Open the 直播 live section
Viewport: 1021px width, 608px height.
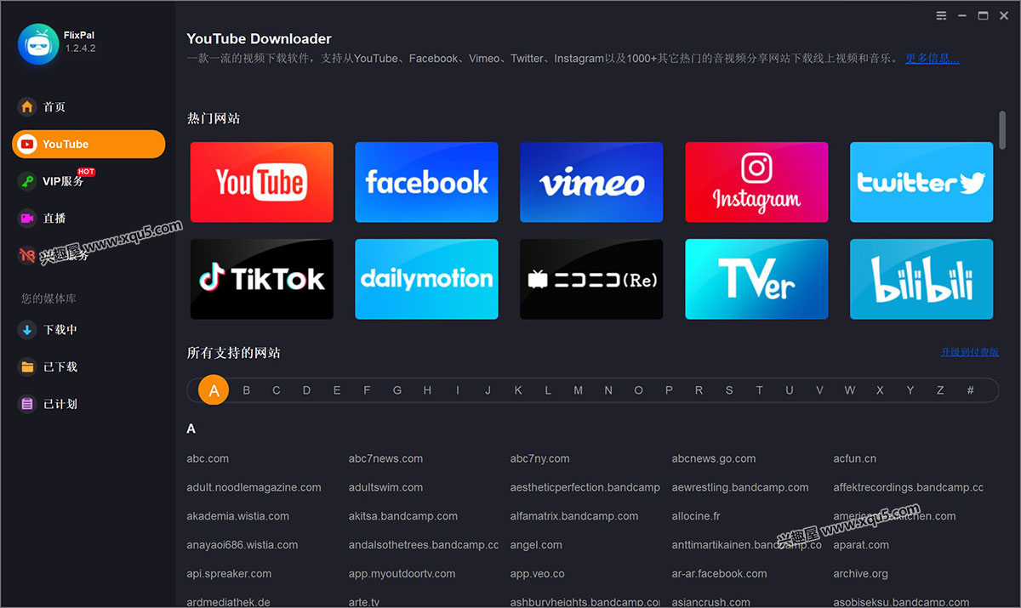pos(54,219)
